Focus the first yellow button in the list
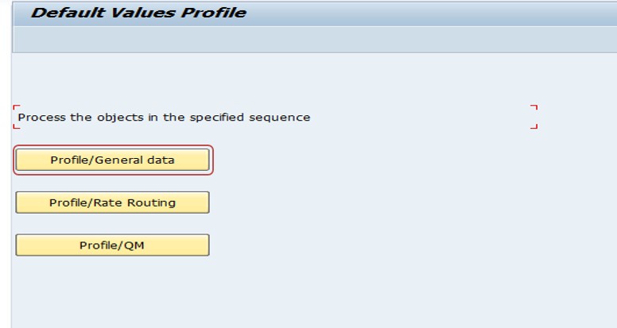This screenshot has width=617, height=328. click(113, 160)
